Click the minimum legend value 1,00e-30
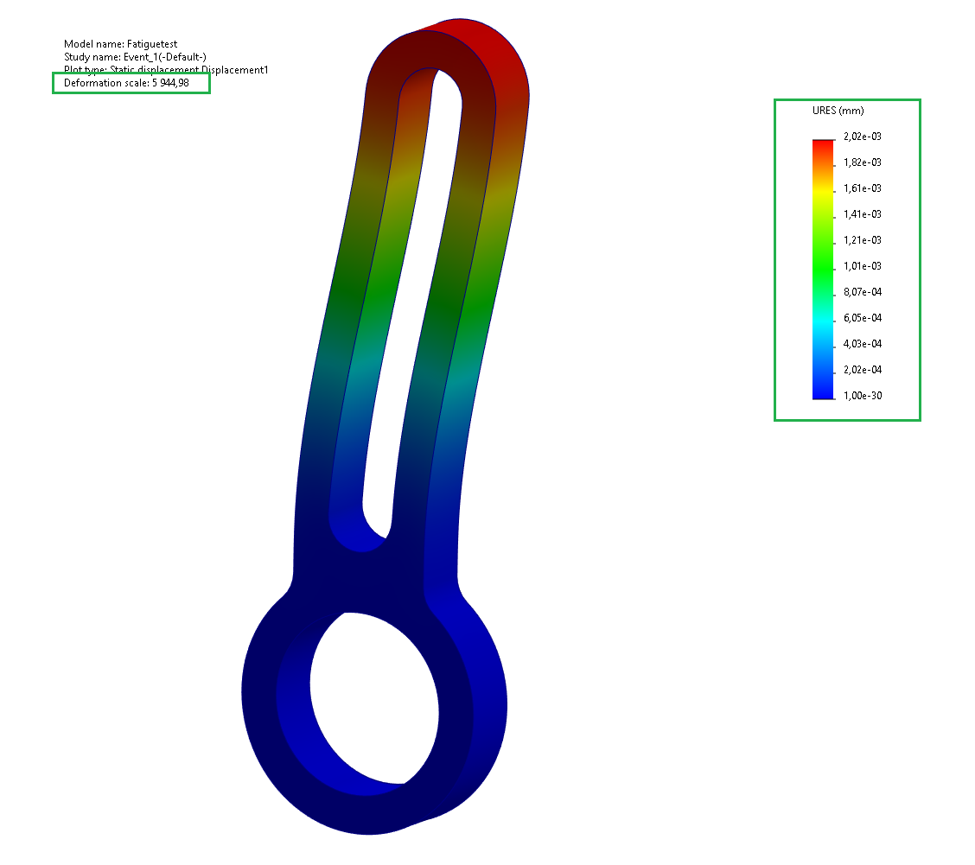Screen dimensions: 975x865 tap(862, 396)
